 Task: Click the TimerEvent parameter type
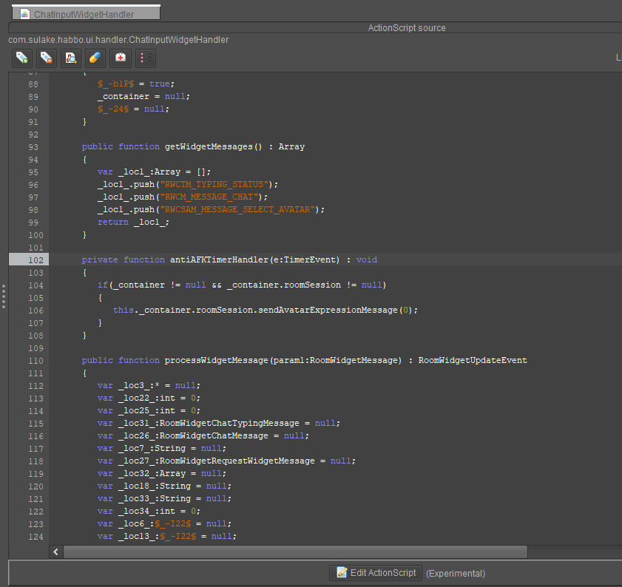point(310,259)
